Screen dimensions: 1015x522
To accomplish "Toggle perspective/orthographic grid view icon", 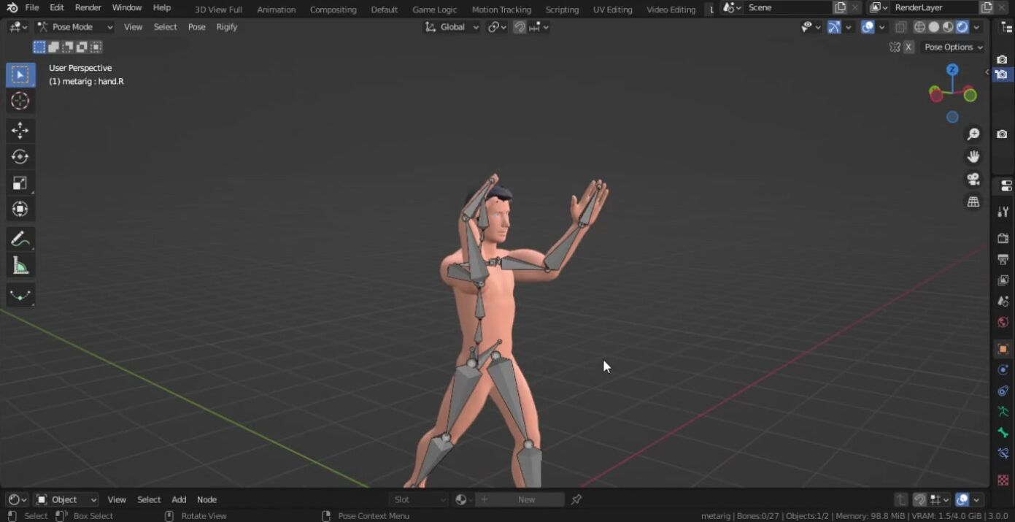I will click(973, 202).
